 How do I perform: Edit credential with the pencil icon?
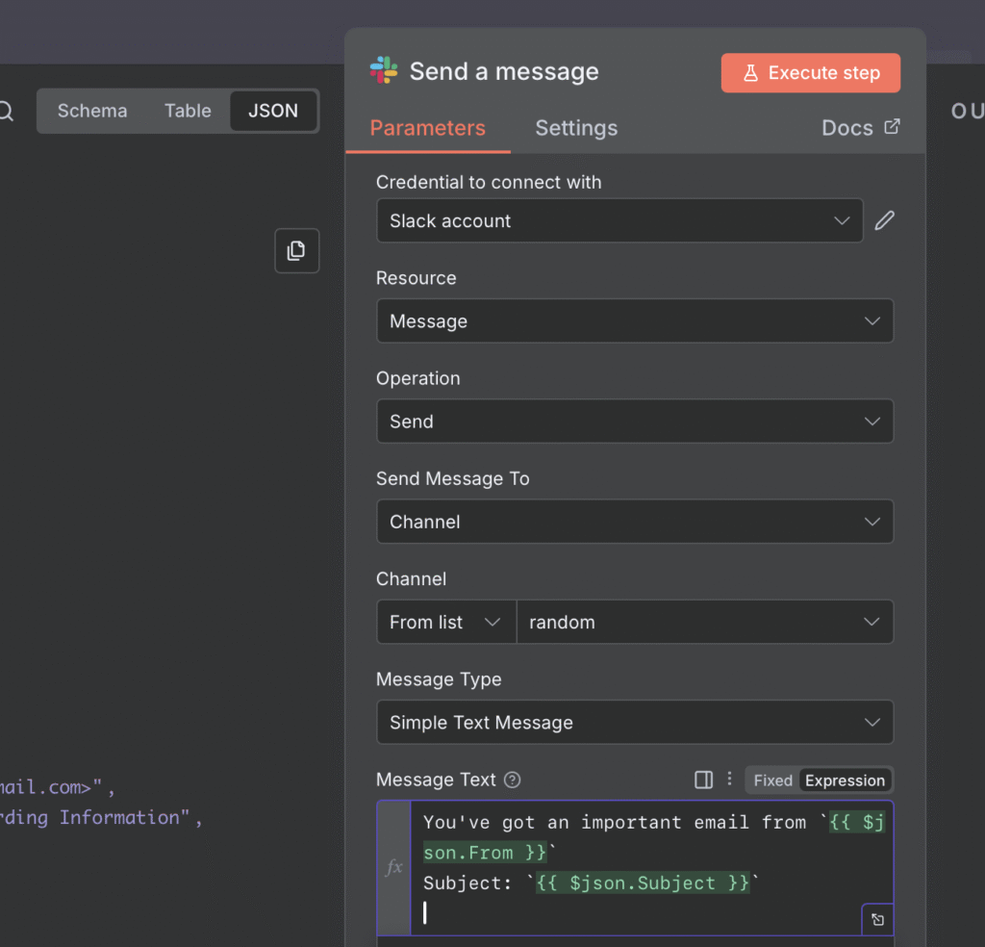[885, 220]
